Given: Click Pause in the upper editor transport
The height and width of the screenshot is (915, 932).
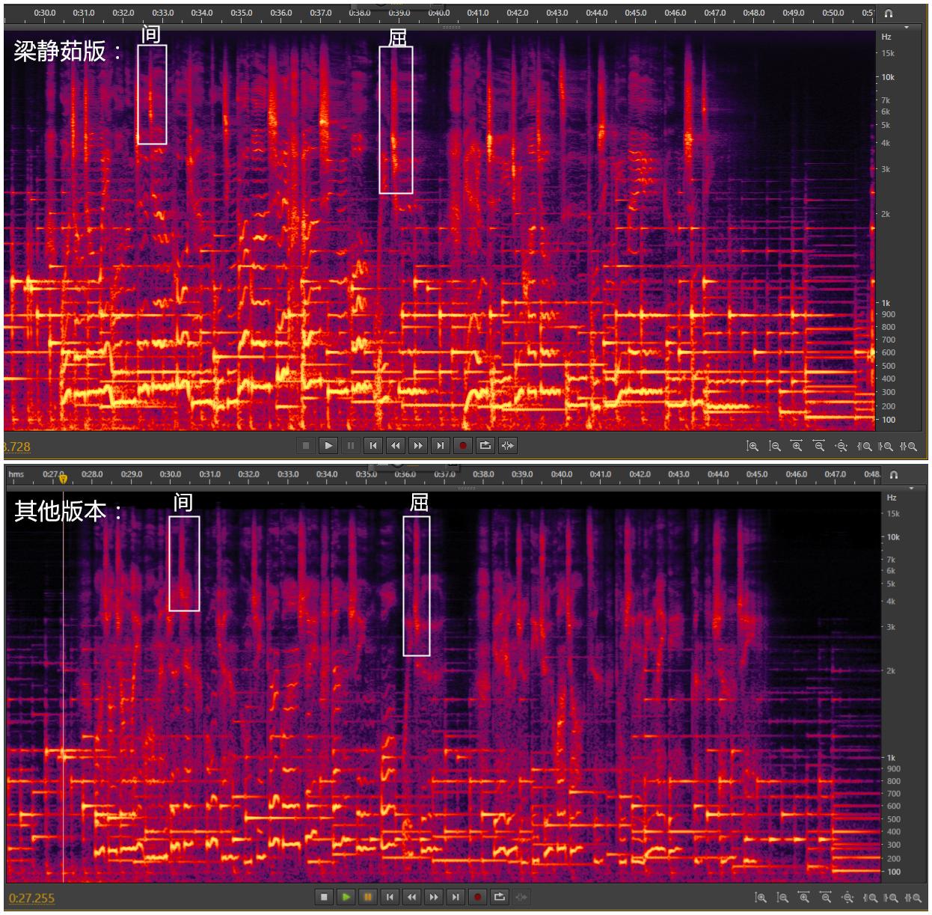Looking at the screenshot, I should pos(351,446).
